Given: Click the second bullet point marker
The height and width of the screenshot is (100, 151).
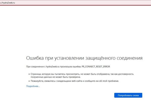Looking at the screenshot, I should pyautogui.click(x=28, y=81).
